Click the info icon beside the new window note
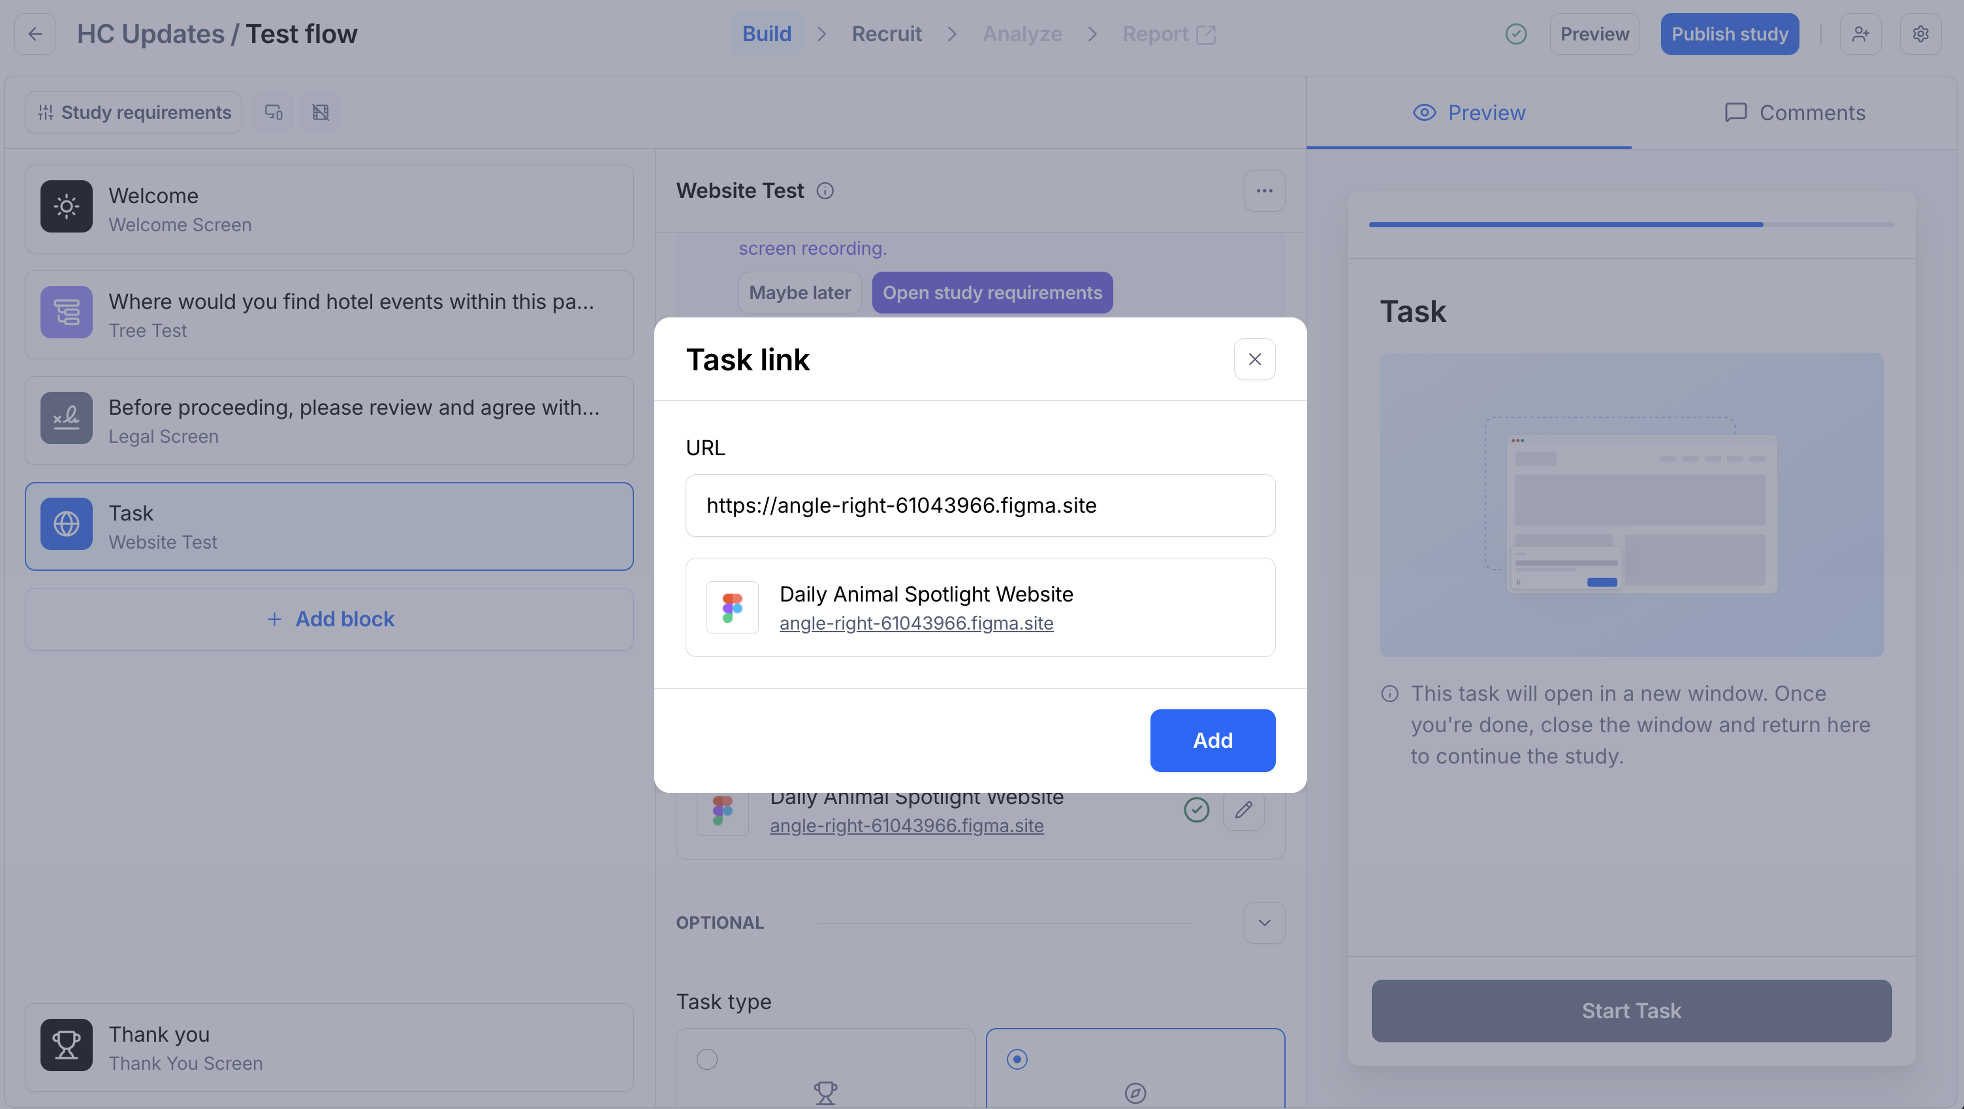The height and width of the screenshot is (1109, 1964). tap(1390, 694)
